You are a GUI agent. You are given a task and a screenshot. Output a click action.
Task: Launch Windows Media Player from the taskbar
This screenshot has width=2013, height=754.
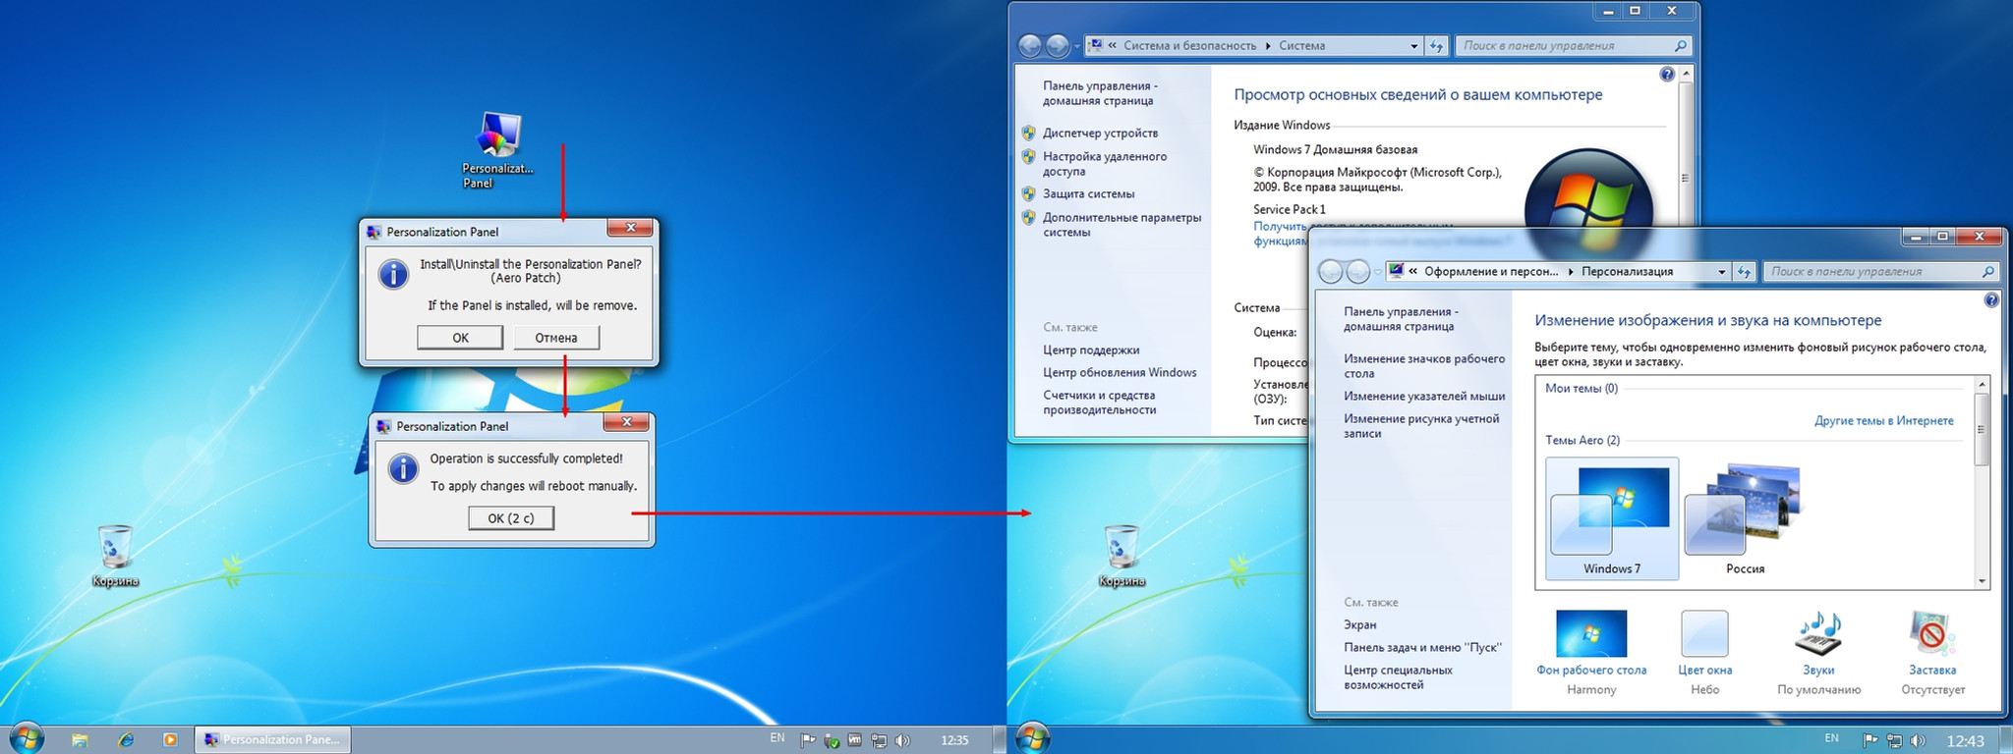click(170, 740)
